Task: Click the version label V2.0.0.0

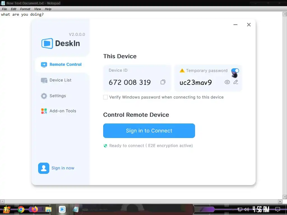Action: point(77,34)
